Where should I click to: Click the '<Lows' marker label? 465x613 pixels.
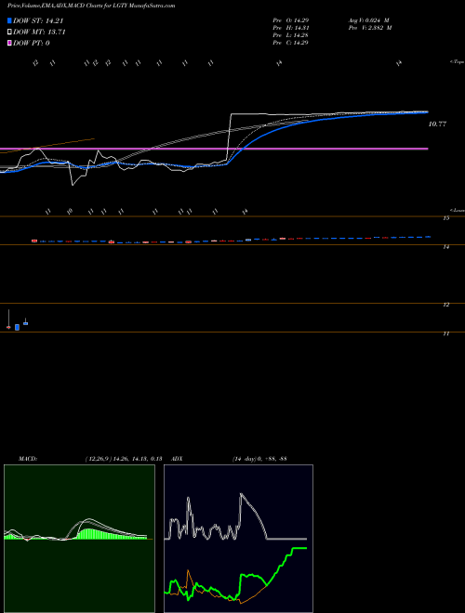(x=457, y=210)
